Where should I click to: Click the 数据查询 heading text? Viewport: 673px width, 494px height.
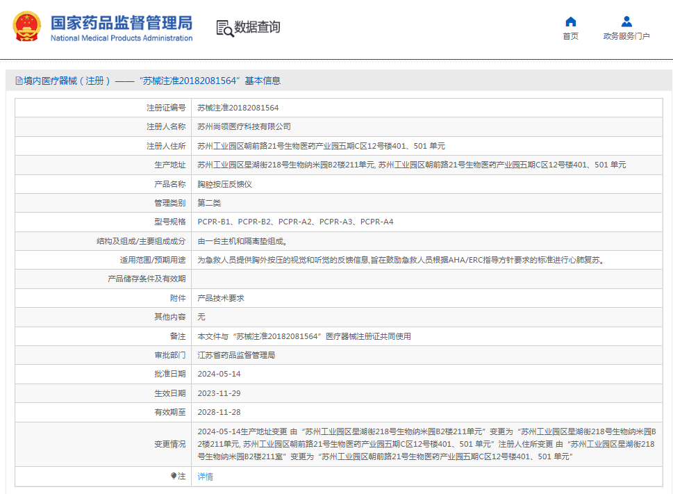257,28
